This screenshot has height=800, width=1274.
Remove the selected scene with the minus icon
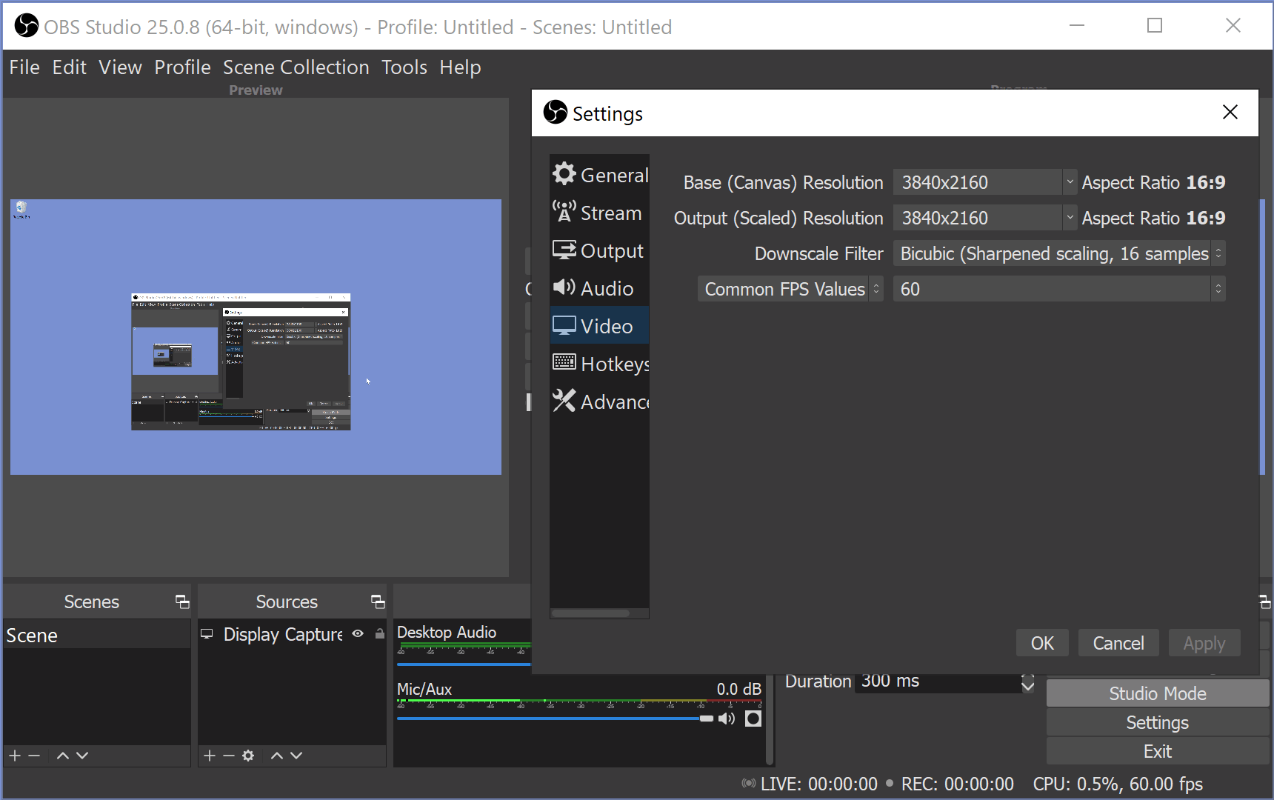[34, 756]
